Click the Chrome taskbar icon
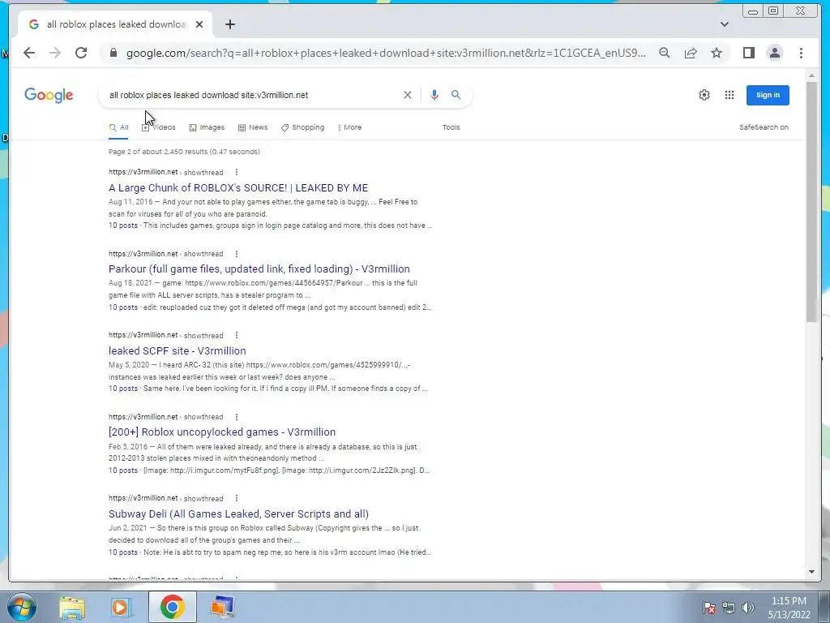The height and width of the screenshot is (623, 830). pyautogui.click(x=172, y=607)
